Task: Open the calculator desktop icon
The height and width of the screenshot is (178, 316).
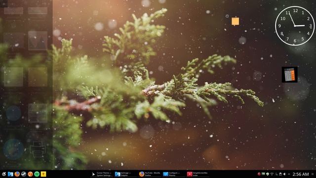Action: click(290, 75)
